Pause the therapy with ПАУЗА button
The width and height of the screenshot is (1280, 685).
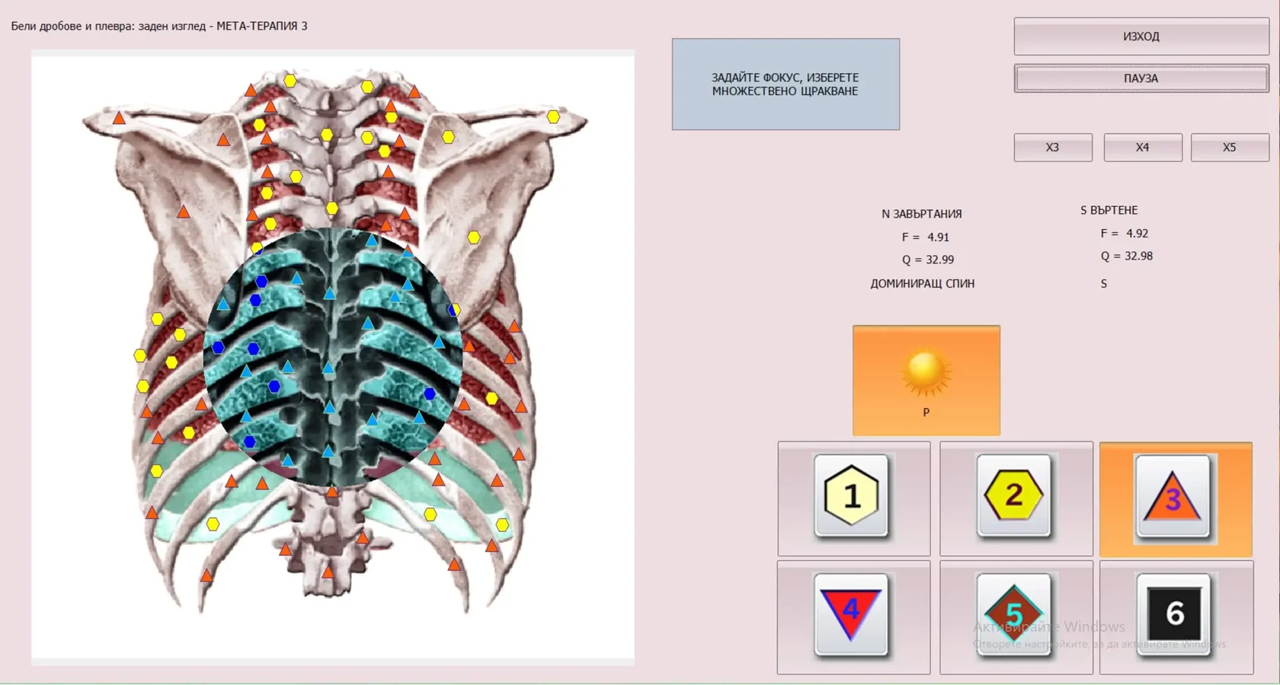point(1141,78)
